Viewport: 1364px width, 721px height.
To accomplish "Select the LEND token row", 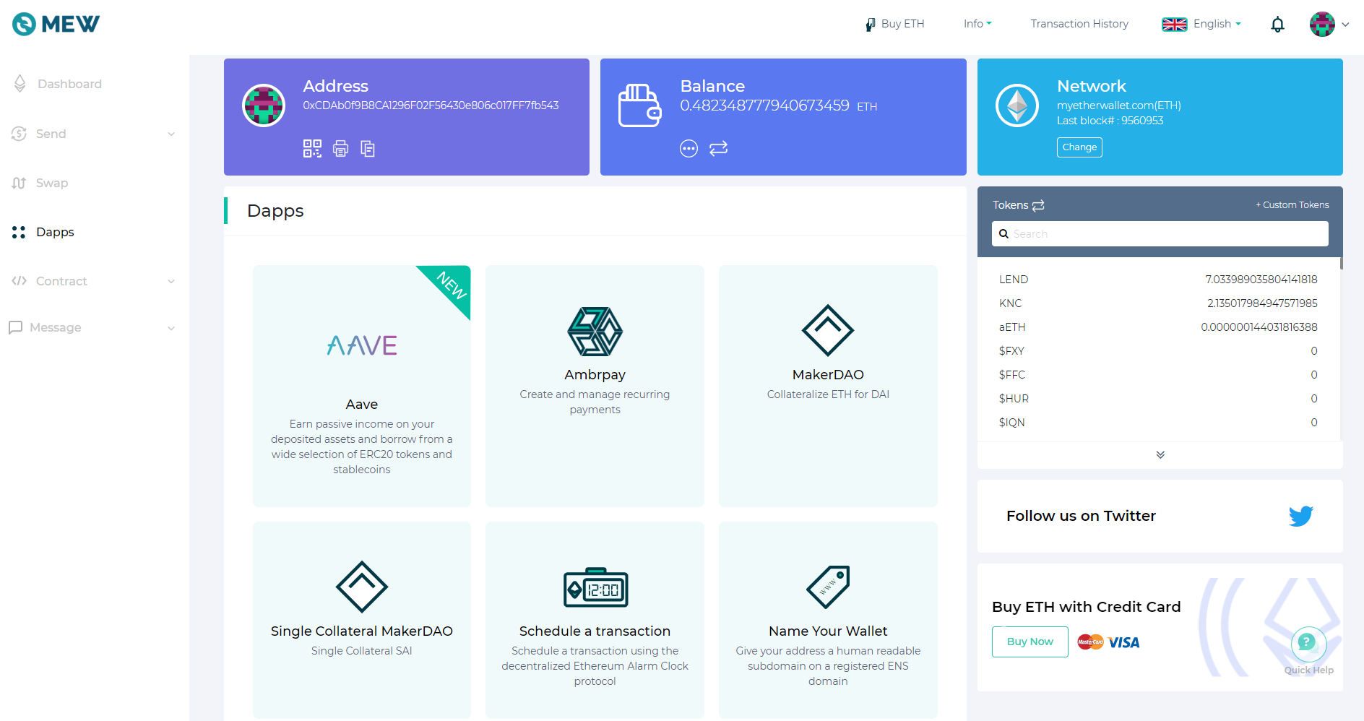I will (1158, 280).
